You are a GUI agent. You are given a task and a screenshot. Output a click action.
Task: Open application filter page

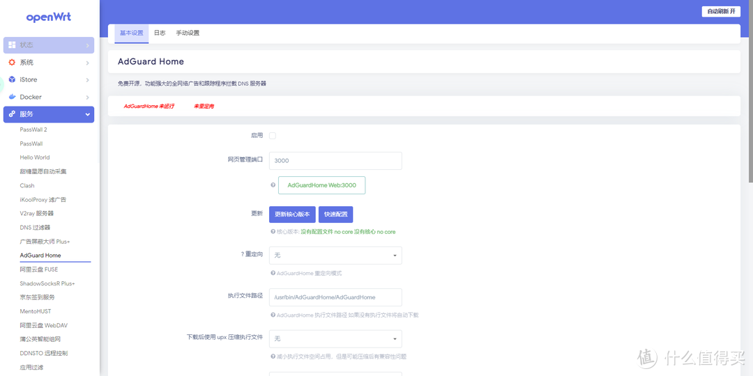pos(31,367)
